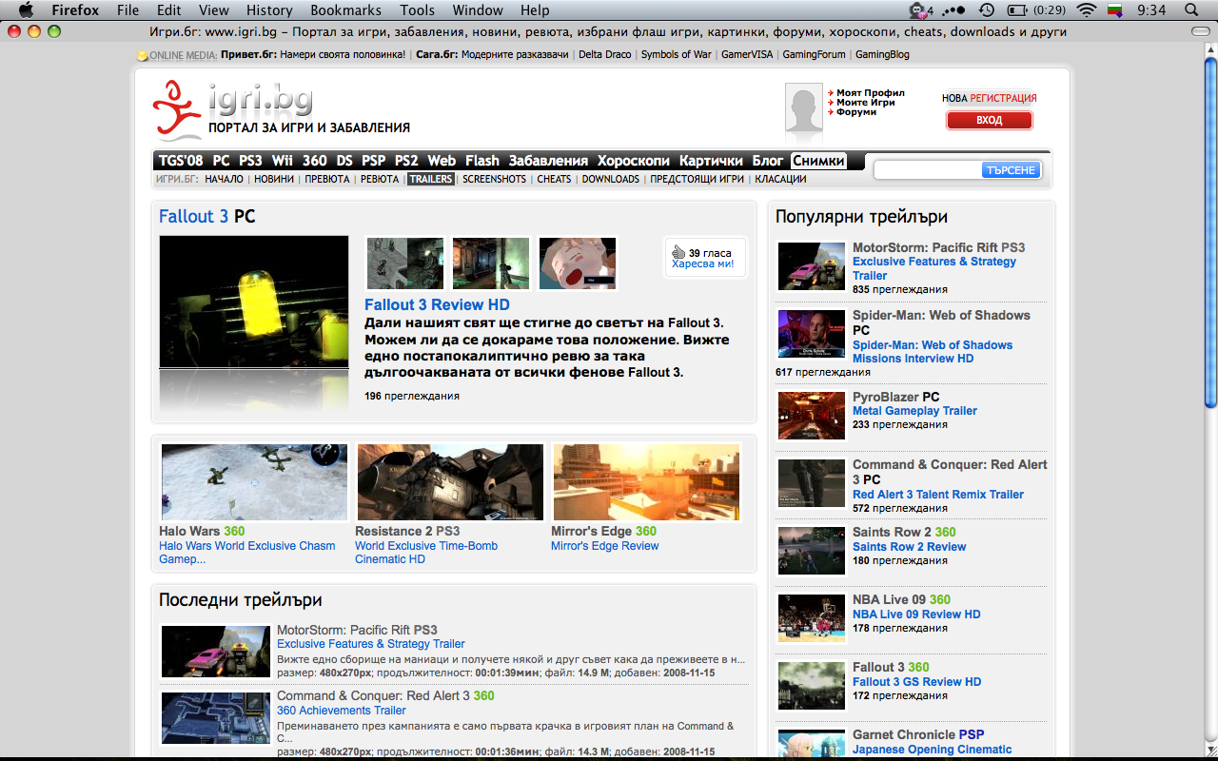Open World Exclusive Time-Bomb Cinematic HD link
This screenshot has height=761, width=1218.
pyautogui.click(x=426, y=553)
